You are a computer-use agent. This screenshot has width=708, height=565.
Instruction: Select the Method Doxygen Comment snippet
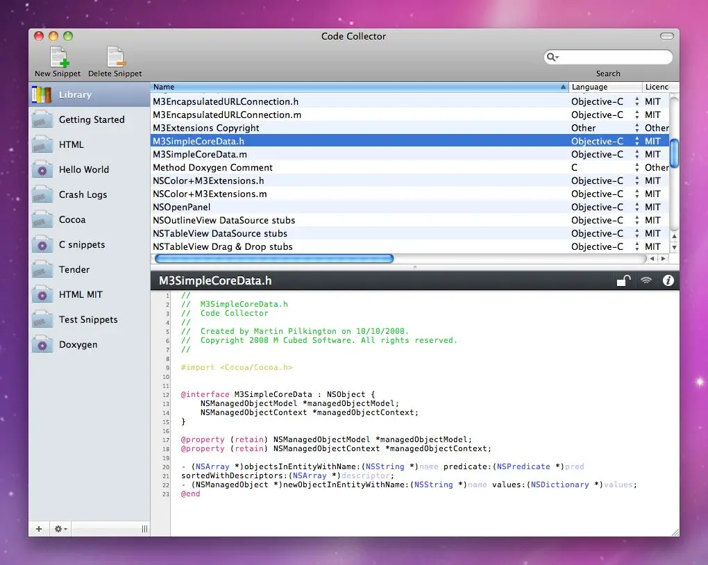pos(410,167)
